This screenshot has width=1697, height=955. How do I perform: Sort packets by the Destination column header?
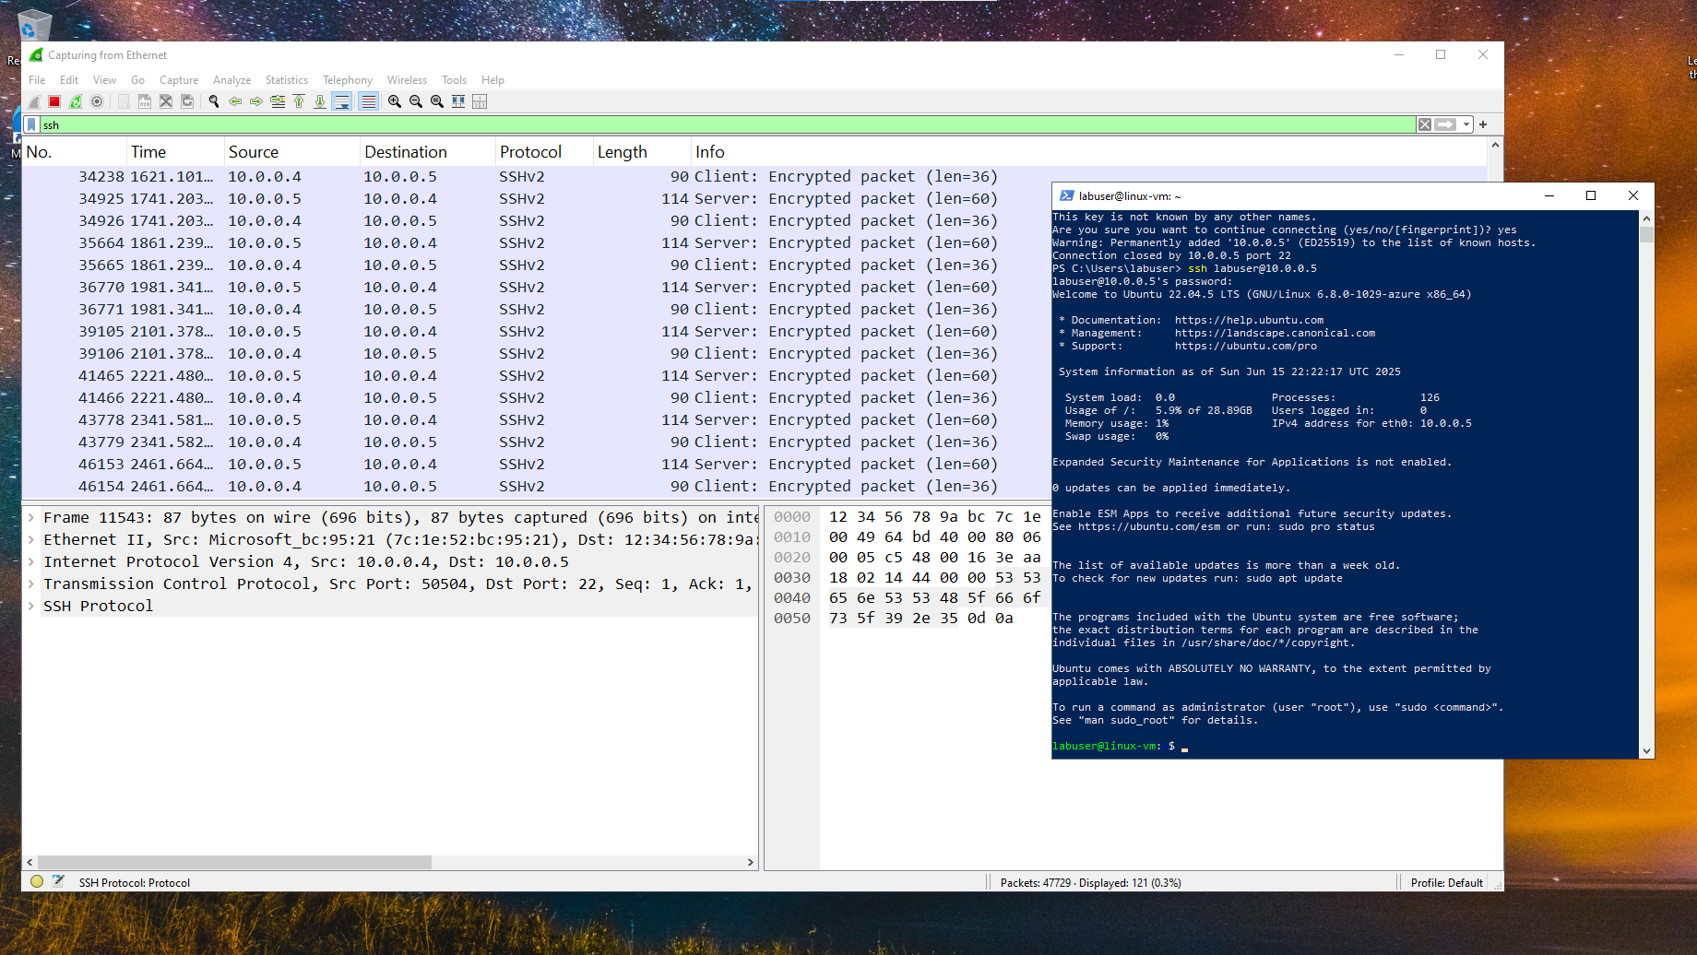coord(428,152)
